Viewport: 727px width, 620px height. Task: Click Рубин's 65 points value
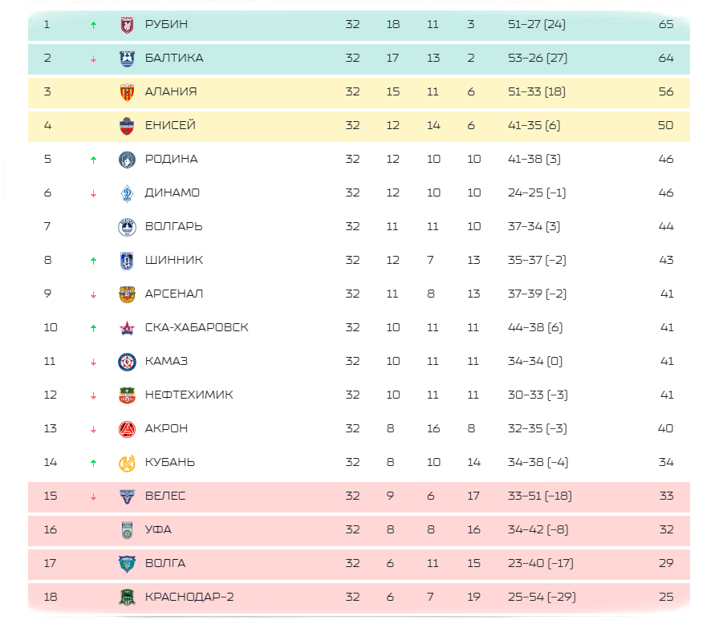coord(666,25)
